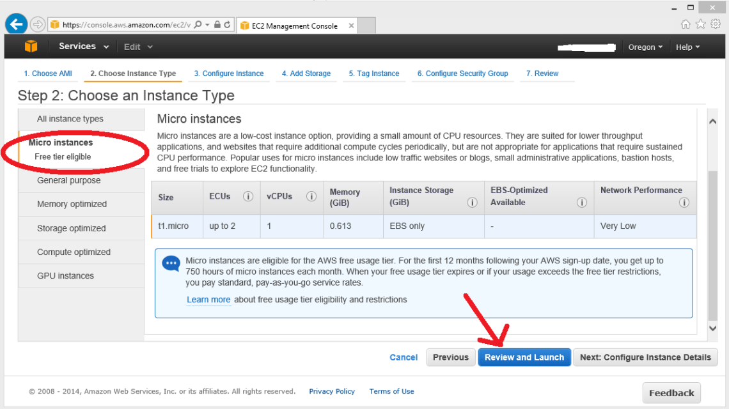
Task: Click the Feedback button
Action: [671, 393]
